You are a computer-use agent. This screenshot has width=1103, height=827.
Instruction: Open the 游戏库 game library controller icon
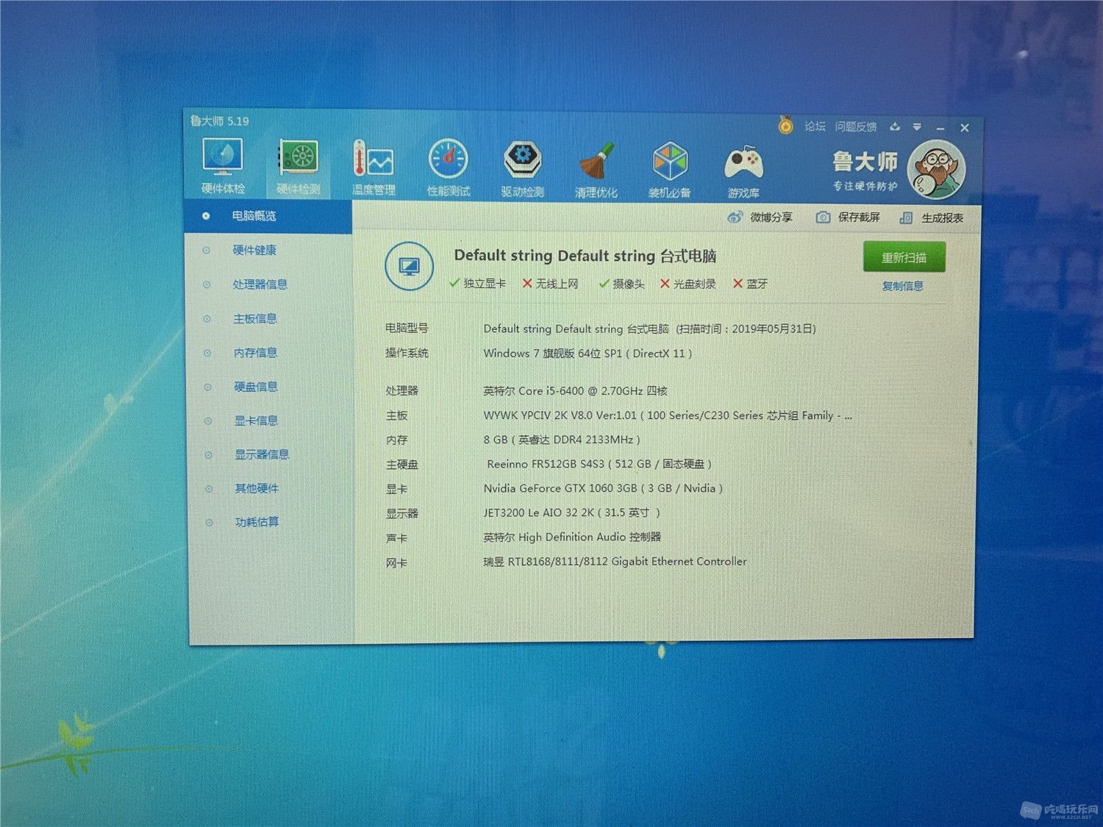[x=744, y=171]
